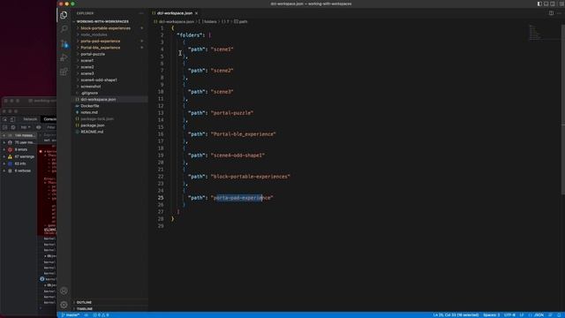
Task: Expand the errors group in DevTools sidebar
Action: [x=19, y=149]
